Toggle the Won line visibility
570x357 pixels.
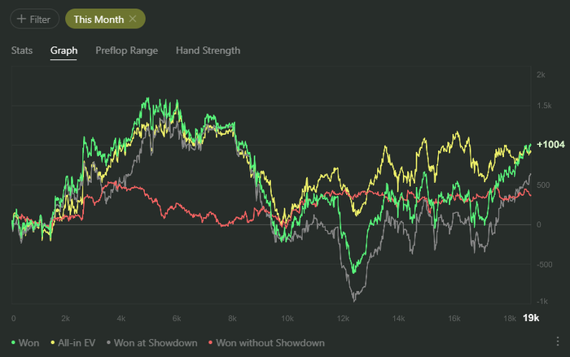30,343
